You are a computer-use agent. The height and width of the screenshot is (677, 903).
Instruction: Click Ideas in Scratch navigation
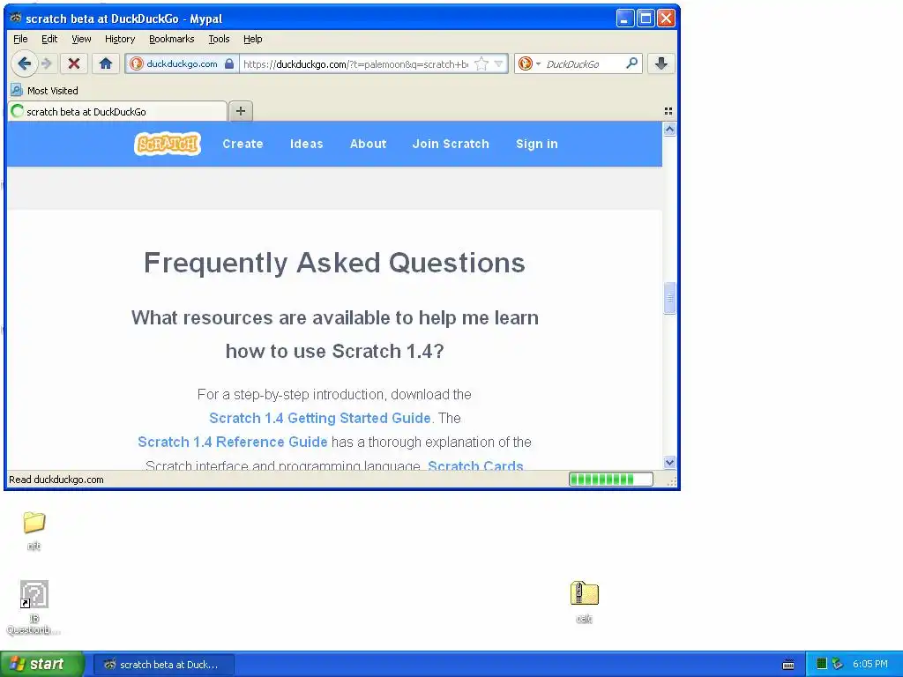pos(306,144)
